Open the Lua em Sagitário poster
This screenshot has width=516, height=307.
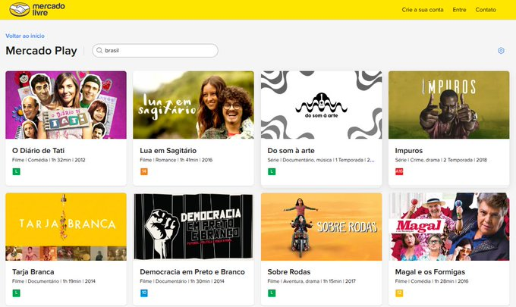pyautogui.click(x=193, y=105)
